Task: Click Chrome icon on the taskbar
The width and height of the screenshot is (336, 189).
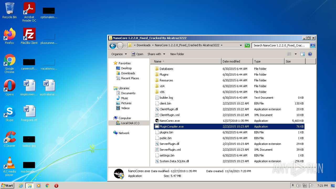Action: click(48, 186)
